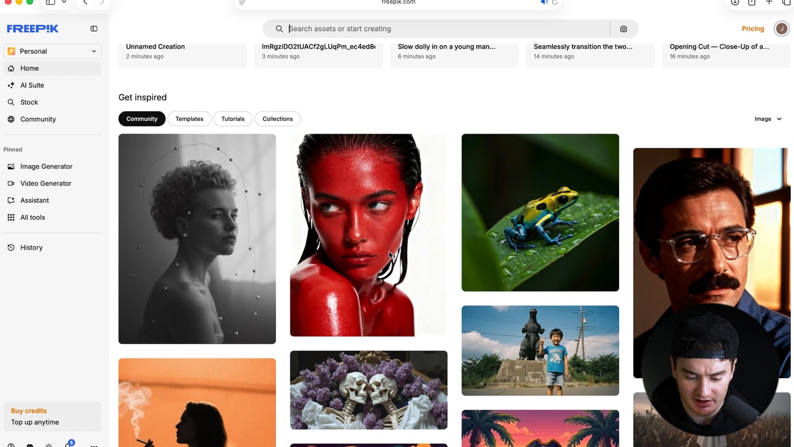Switch to the Tutorials tab
794x447 pixels.
233,119
